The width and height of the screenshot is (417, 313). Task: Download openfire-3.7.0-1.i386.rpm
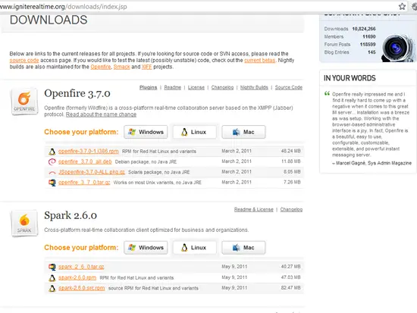tap(88, 151)
